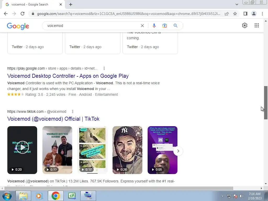Click the scrollbar up arrow
Viewport: 268px width, 201px height.
point(266,21)
